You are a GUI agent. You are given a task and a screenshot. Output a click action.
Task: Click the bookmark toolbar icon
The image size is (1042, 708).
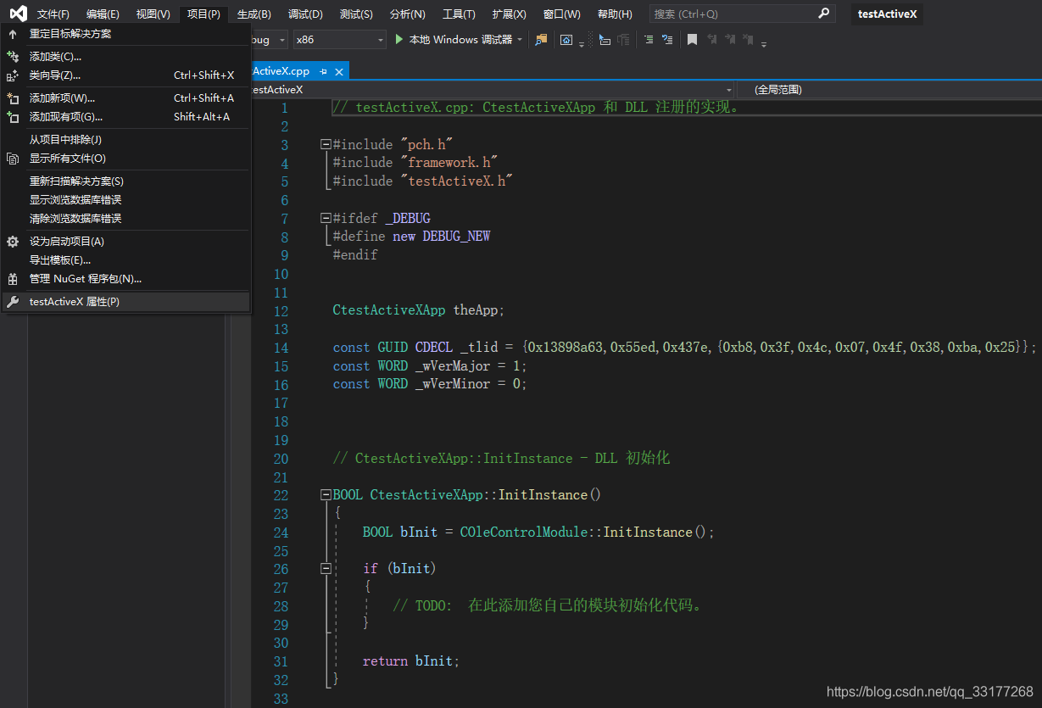click(x=692, y=40)
